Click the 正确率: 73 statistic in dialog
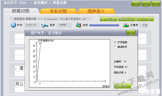 [x=120, y=62]
